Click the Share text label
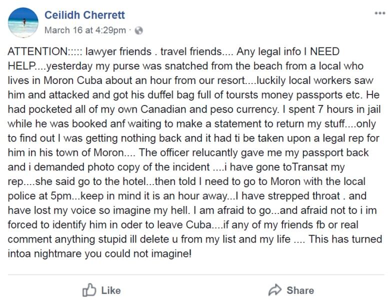390x304 pixels. coord(300,290)
